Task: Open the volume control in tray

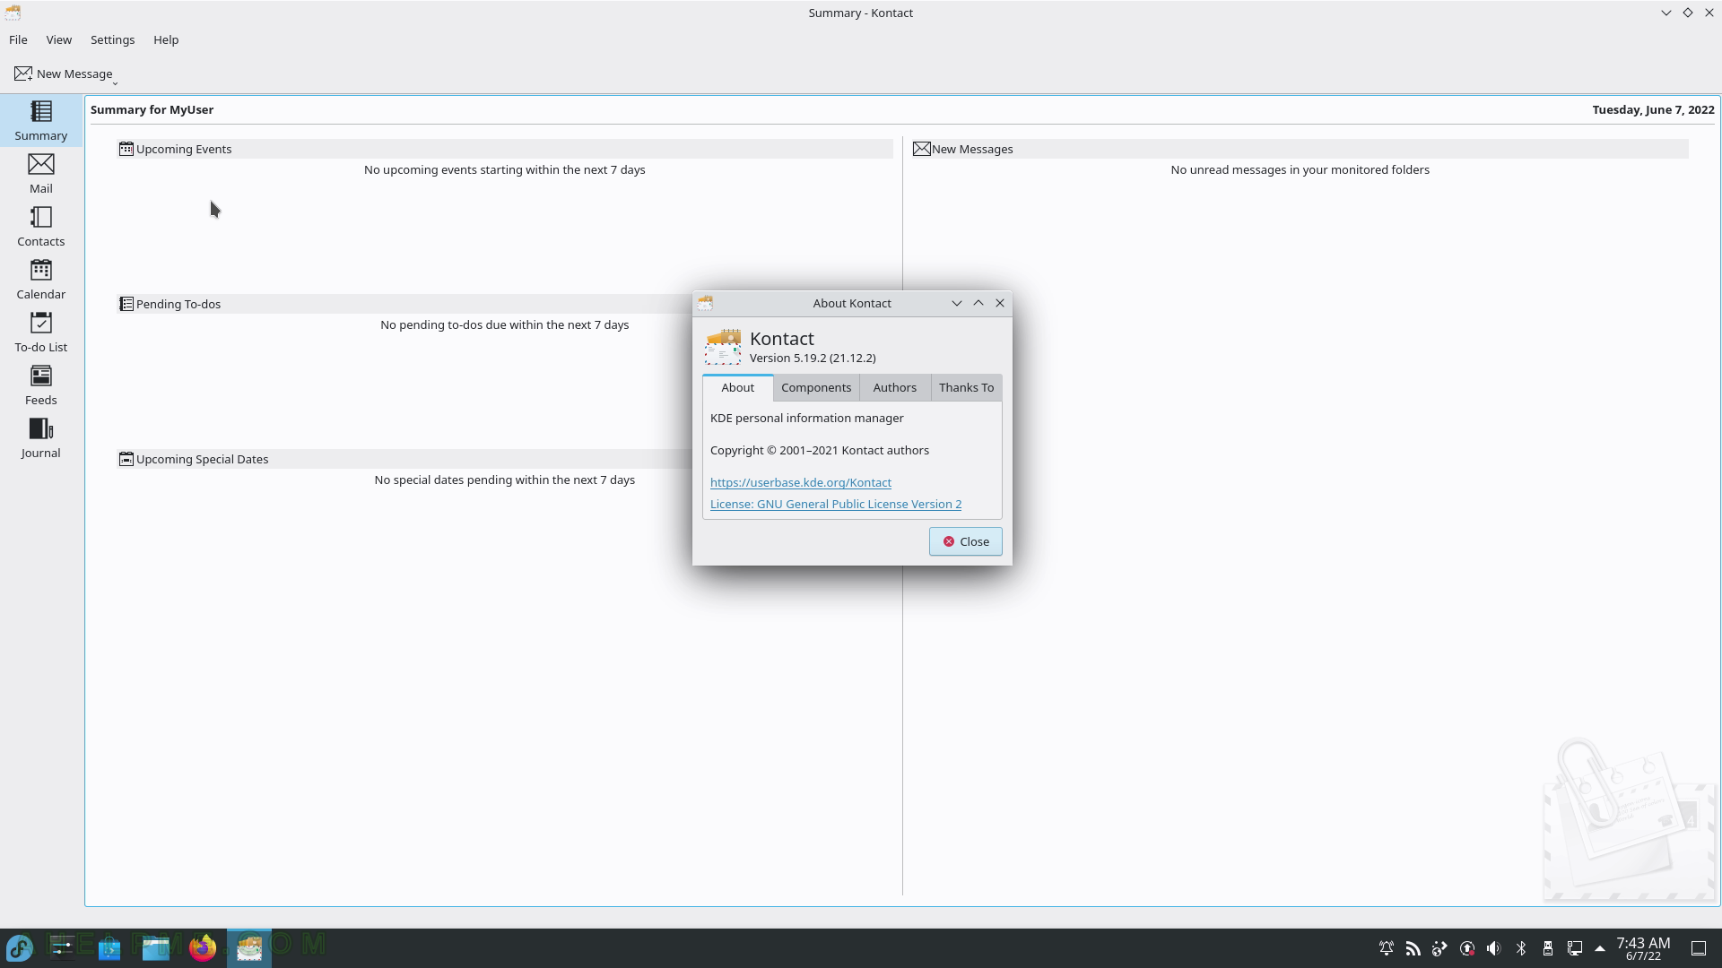Action: click(1493, 948)
